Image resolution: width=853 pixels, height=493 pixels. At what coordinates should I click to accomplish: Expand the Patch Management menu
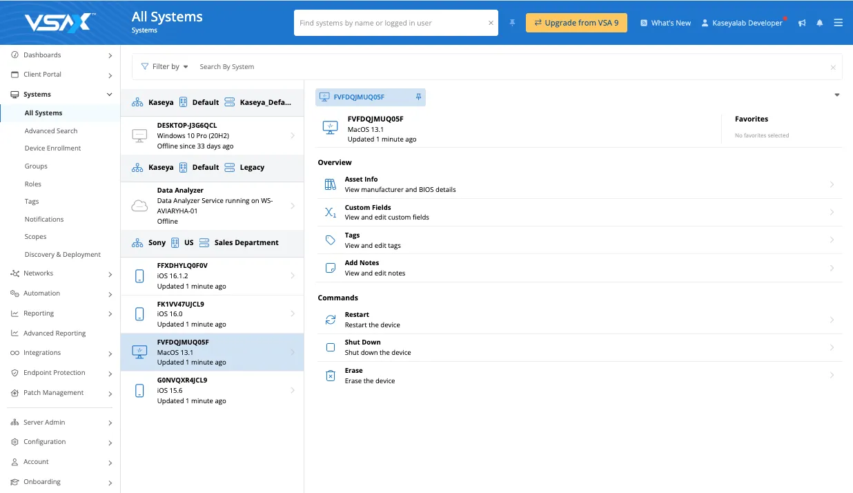coord(110,394)
